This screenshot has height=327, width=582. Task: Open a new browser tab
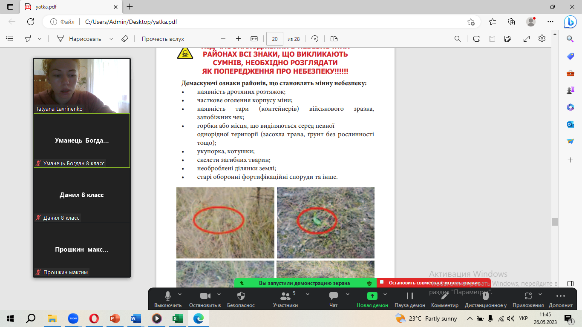[x=130, y=7]
